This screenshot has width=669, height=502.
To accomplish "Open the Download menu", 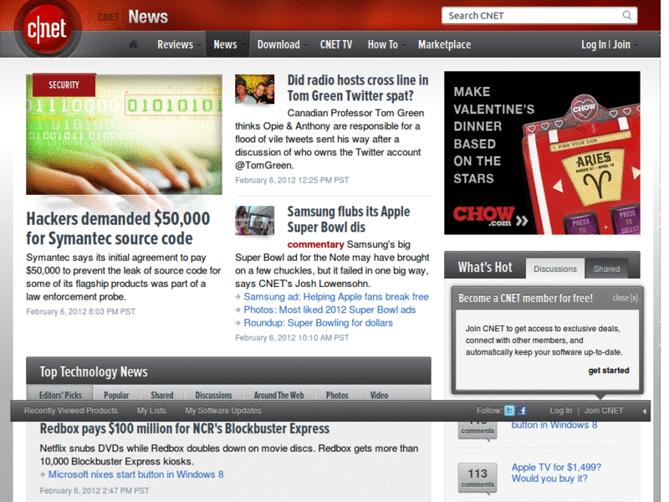I will pyautogui.click(x=278, y=44).
